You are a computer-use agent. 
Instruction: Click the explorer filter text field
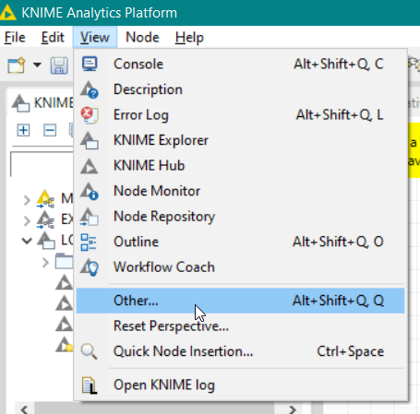click(x=42, y=164)
